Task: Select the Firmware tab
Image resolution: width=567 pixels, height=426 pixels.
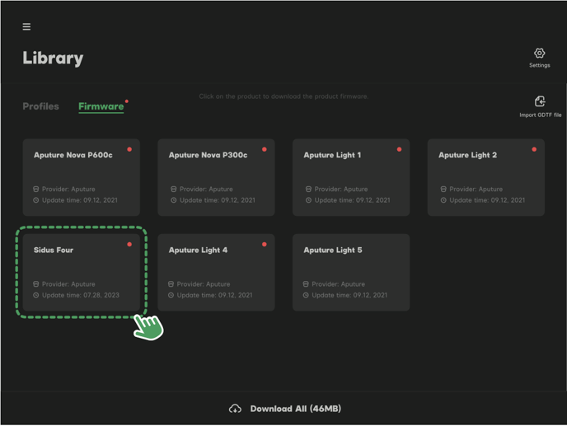Action: 101,106
